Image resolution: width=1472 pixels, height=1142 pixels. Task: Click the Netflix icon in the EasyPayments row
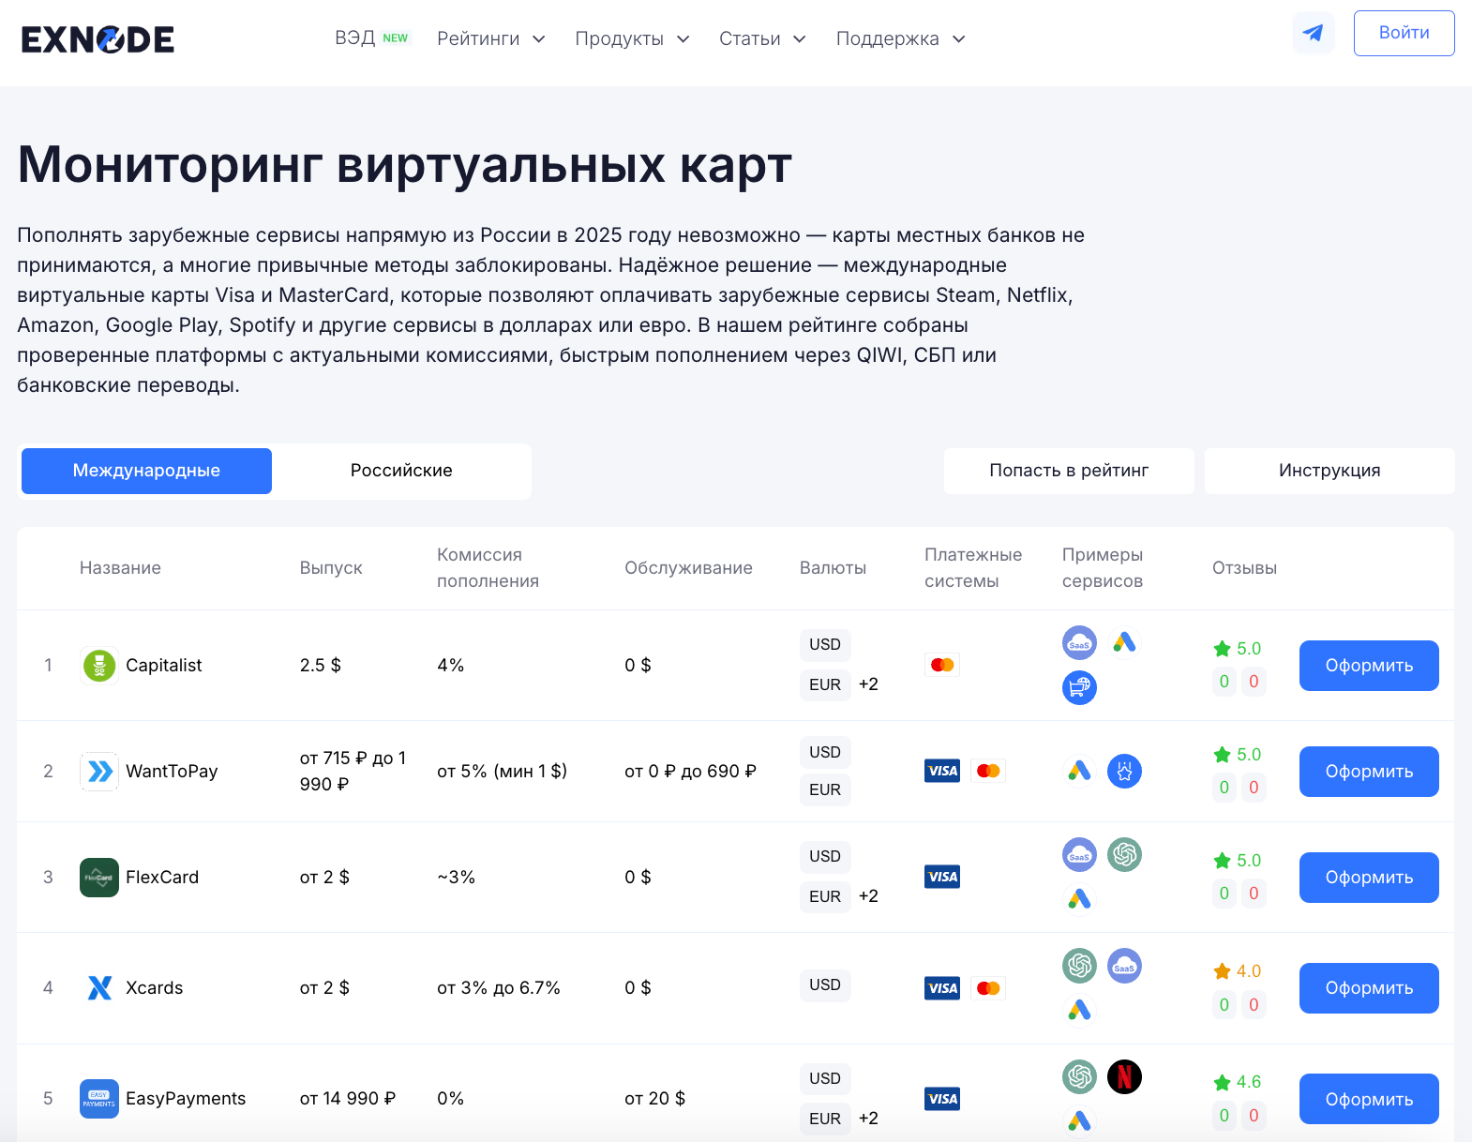[x=1124, y=1076]
